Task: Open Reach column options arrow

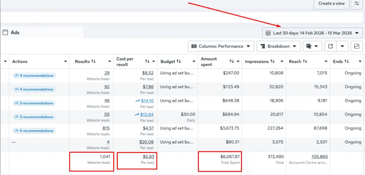Action: click(x=326, y=62)
